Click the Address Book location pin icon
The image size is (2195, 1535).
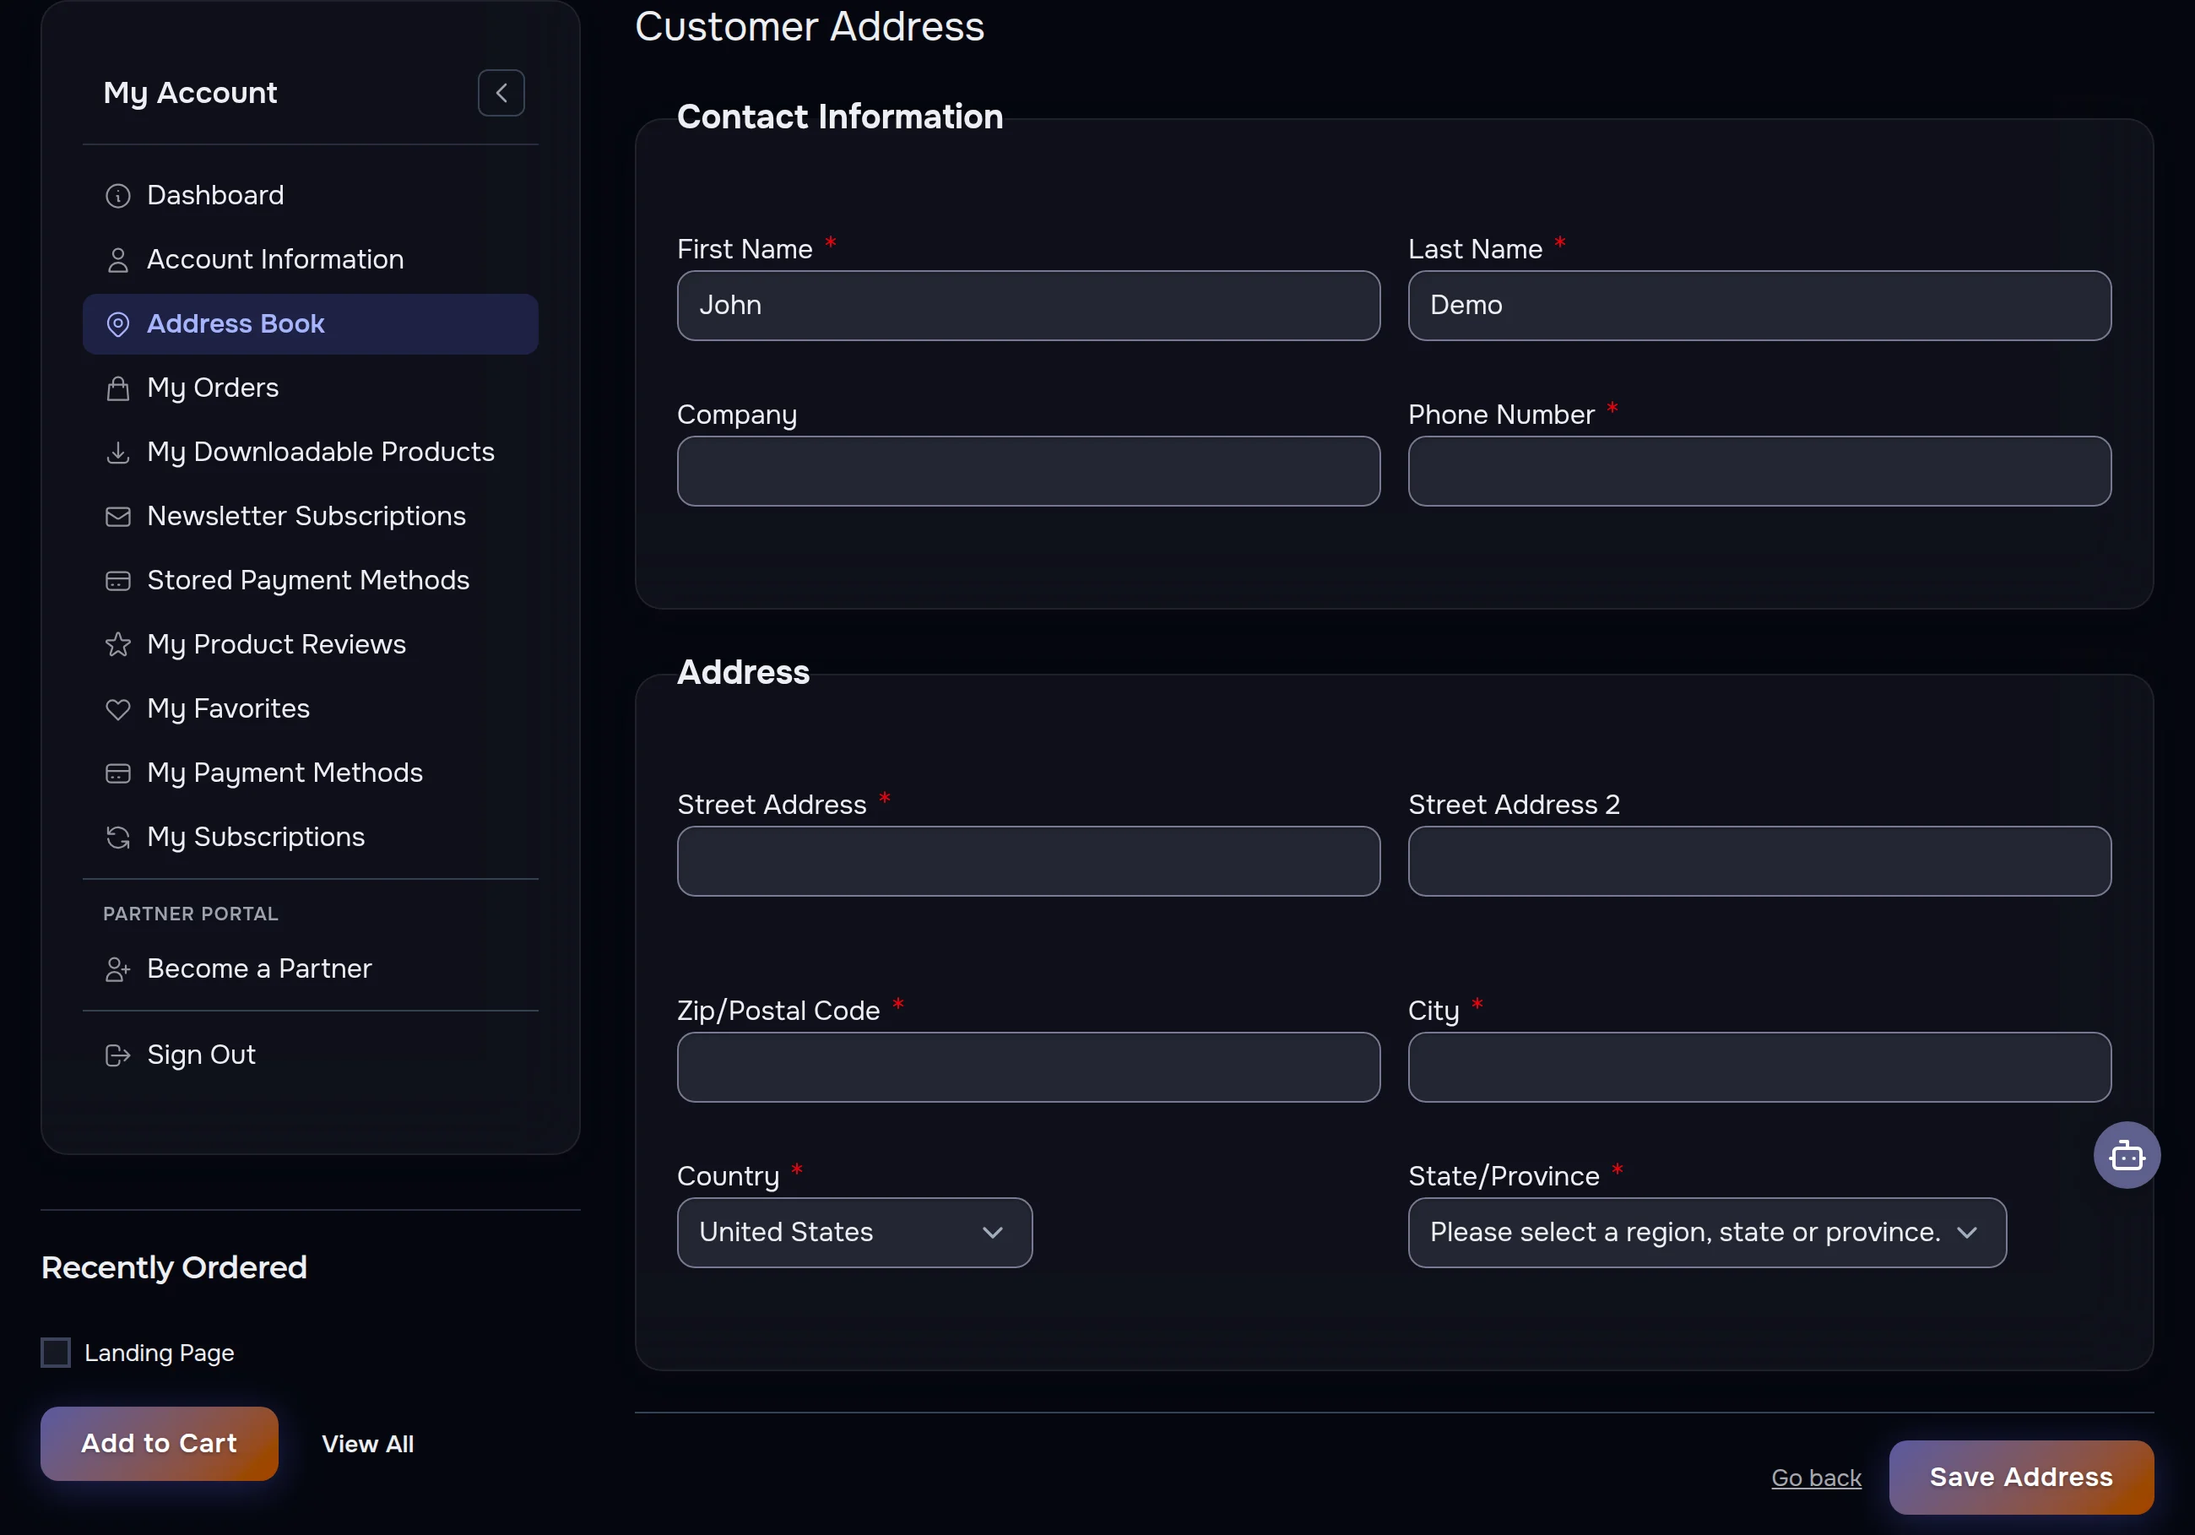[117, 324]
